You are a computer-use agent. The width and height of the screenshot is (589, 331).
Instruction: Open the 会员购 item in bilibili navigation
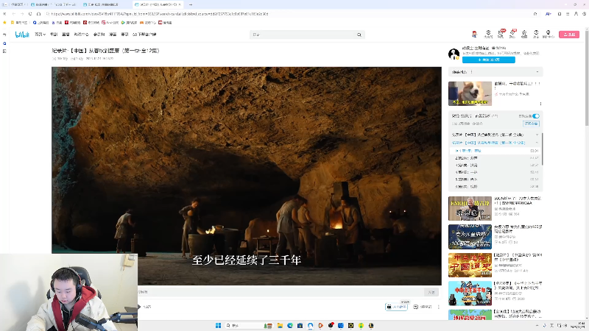[x=99, y=35]
